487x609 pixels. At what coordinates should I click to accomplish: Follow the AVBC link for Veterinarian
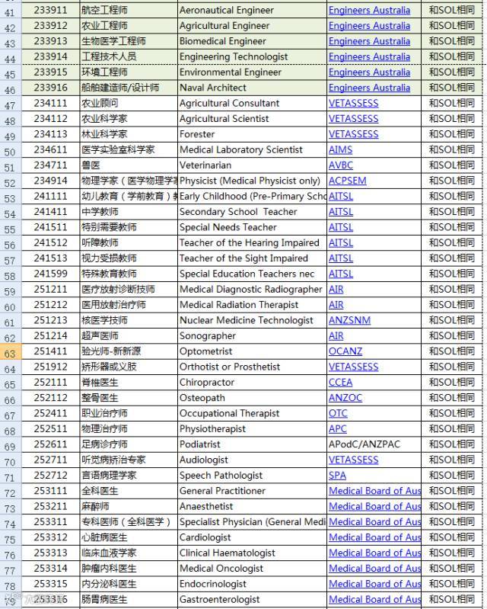tap(340, 165)
